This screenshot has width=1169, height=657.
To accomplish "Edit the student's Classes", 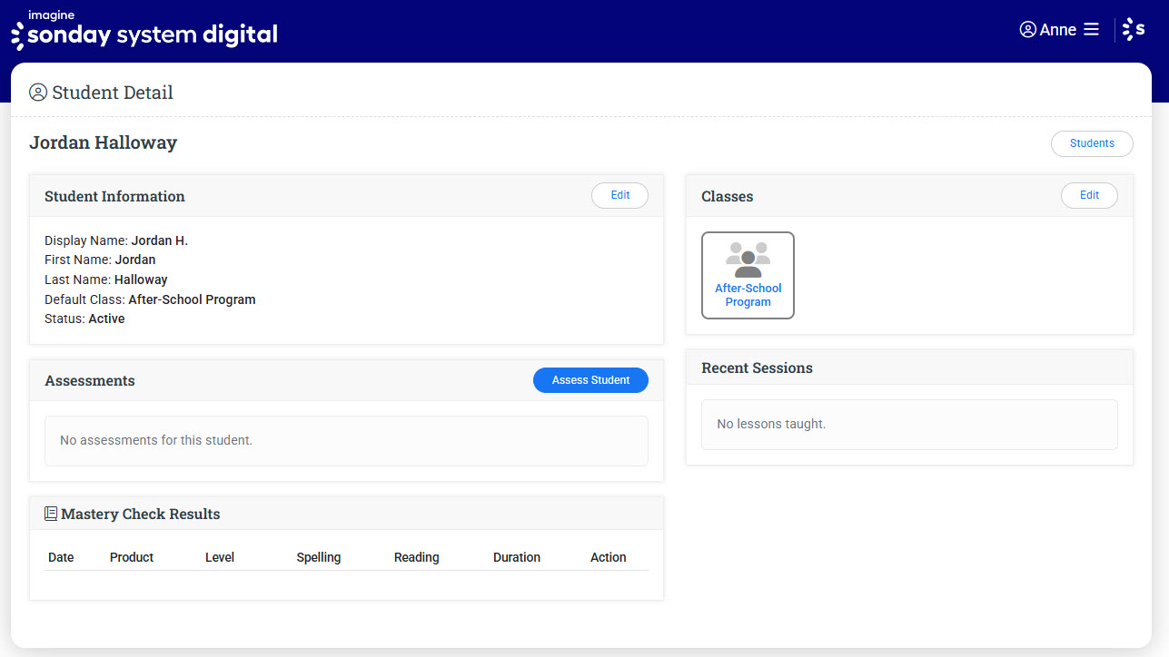I will pyautogui.click(x=1089, y=195).
